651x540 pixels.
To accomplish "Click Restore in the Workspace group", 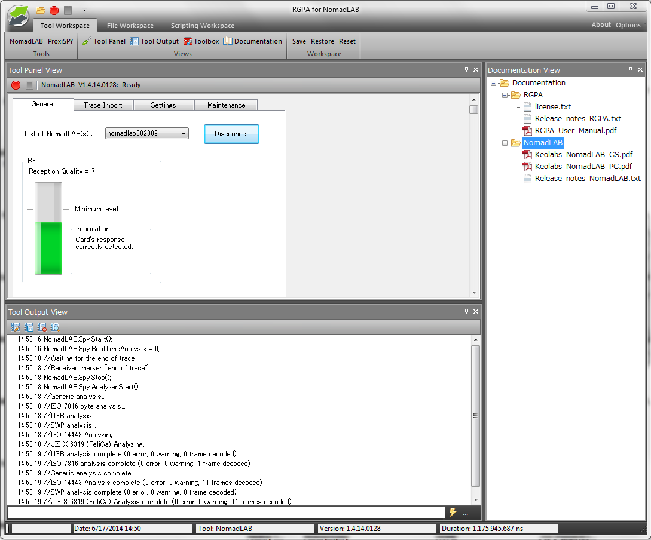I will pos(323,41).
